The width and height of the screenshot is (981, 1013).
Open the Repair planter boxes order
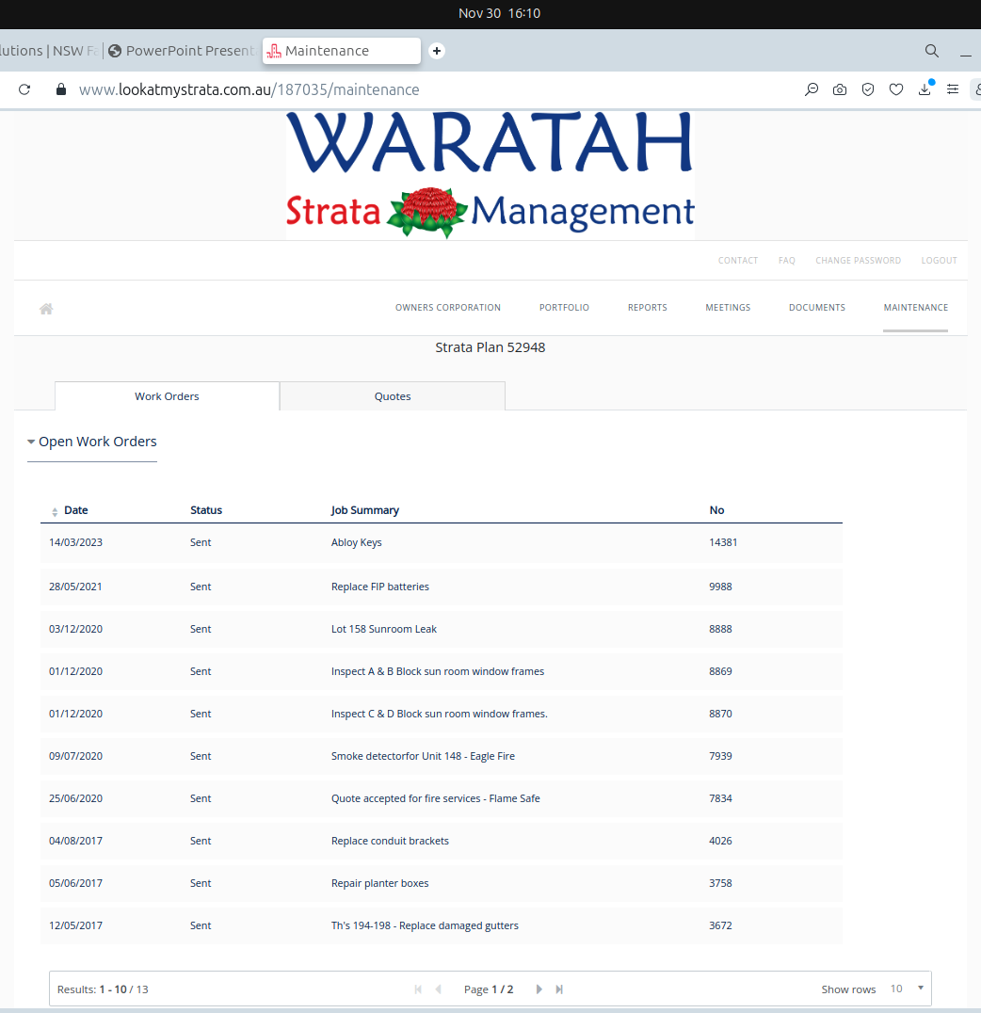(380, 883)
